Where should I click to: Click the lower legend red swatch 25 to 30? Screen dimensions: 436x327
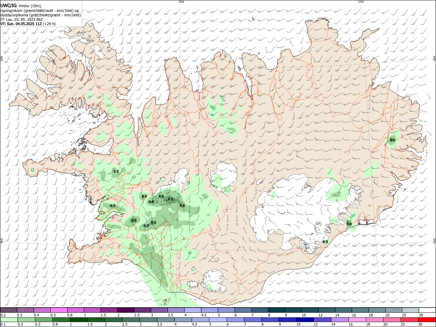409,320
